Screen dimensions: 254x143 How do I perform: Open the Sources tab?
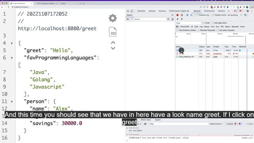162,11
